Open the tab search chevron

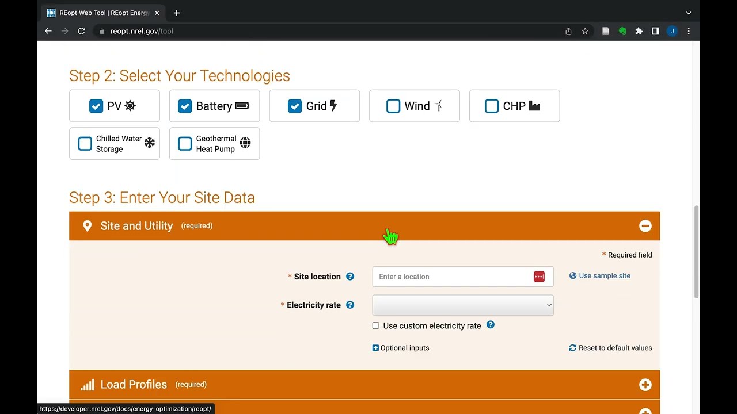pos(689,13)
